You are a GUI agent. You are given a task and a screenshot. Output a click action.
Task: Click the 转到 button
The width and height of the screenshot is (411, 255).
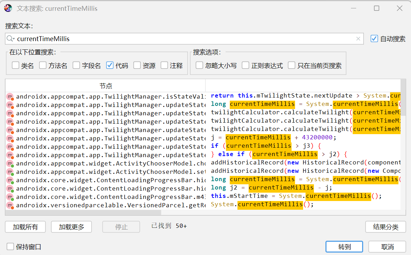344,247
